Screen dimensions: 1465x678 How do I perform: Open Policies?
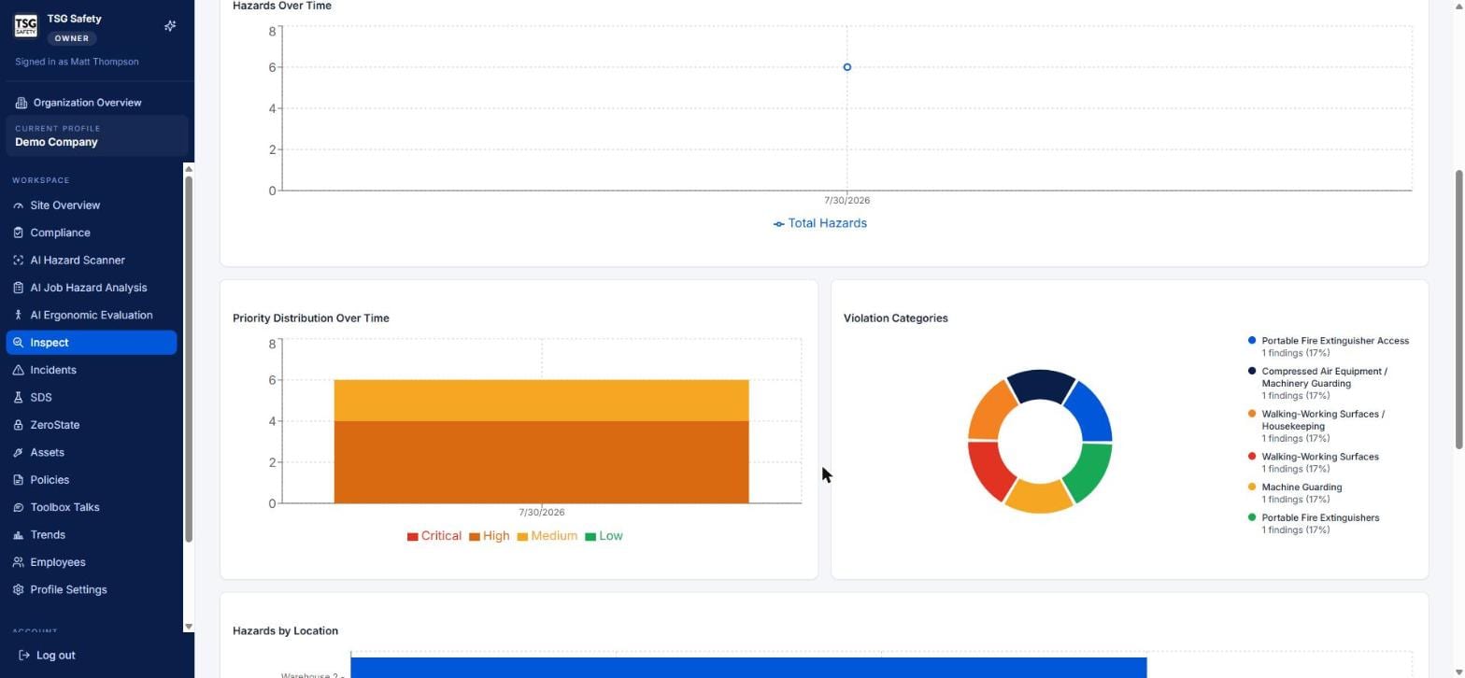92,480
